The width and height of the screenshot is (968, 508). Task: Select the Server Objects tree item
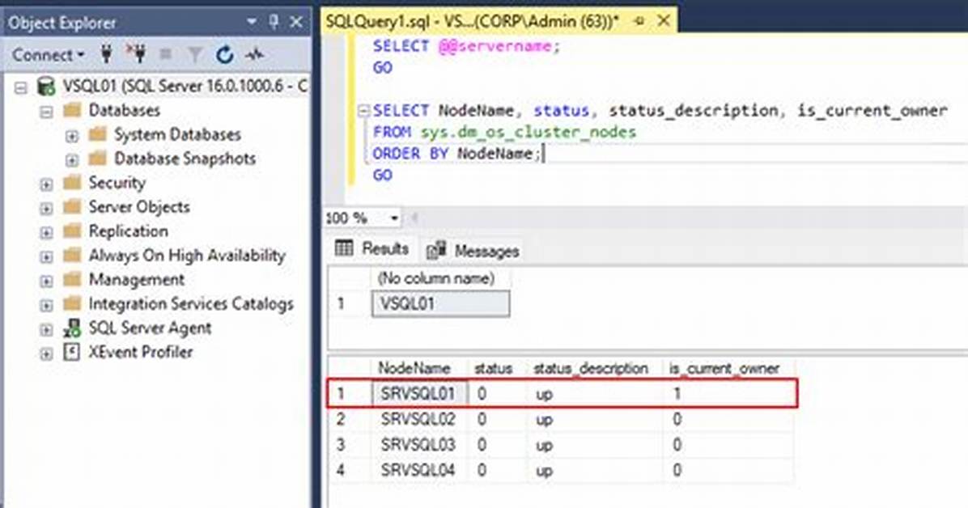[139, 207]
